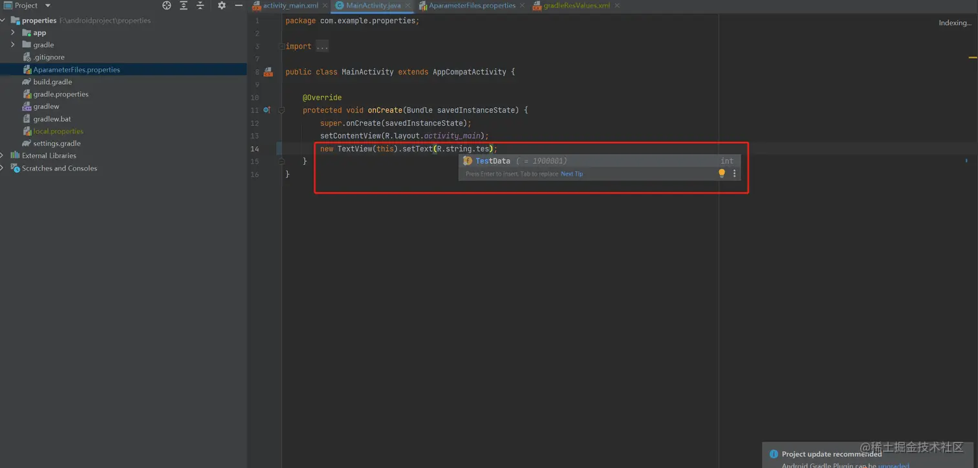
Task: Click line number 8 in gutter
Action: coord(257,72)
